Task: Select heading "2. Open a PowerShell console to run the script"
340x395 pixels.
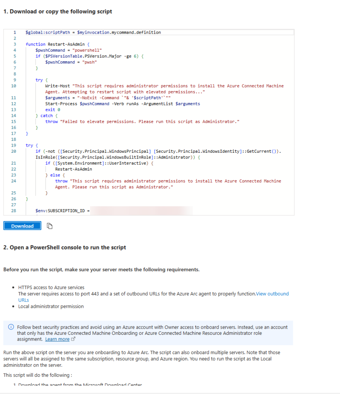Action: click(x=65, y=247)
